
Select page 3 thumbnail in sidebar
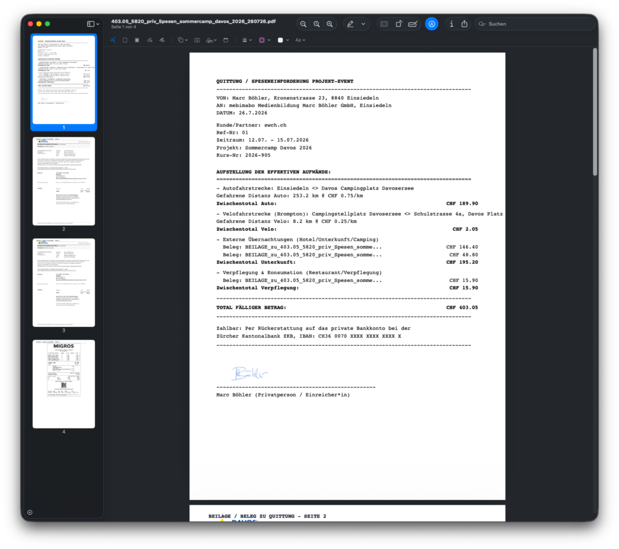[63, 283]
